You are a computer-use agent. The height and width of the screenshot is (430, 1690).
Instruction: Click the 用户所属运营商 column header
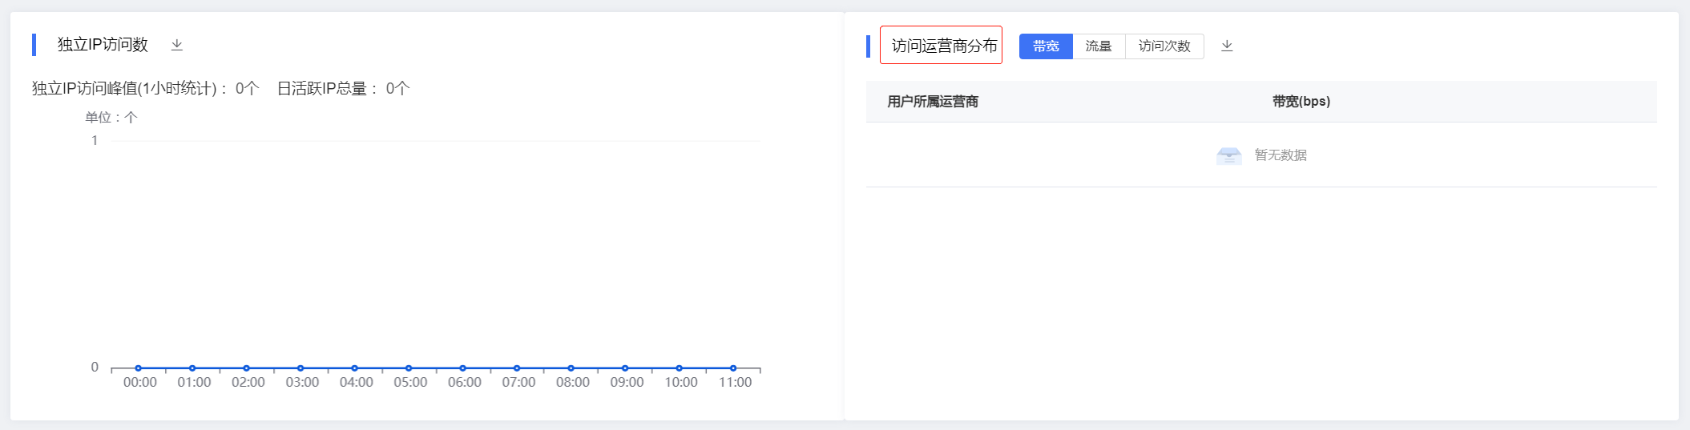point(933,102)
